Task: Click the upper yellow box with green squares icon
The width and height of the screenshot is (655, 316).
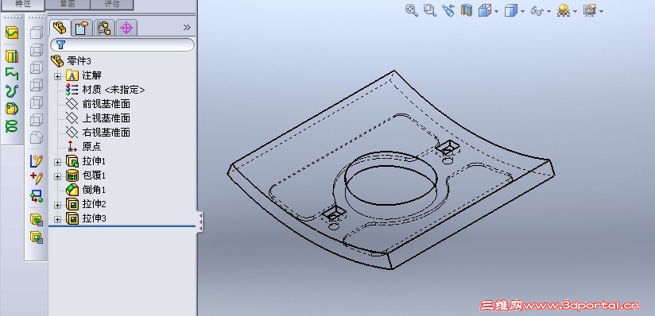Action: tap(37, 220)
